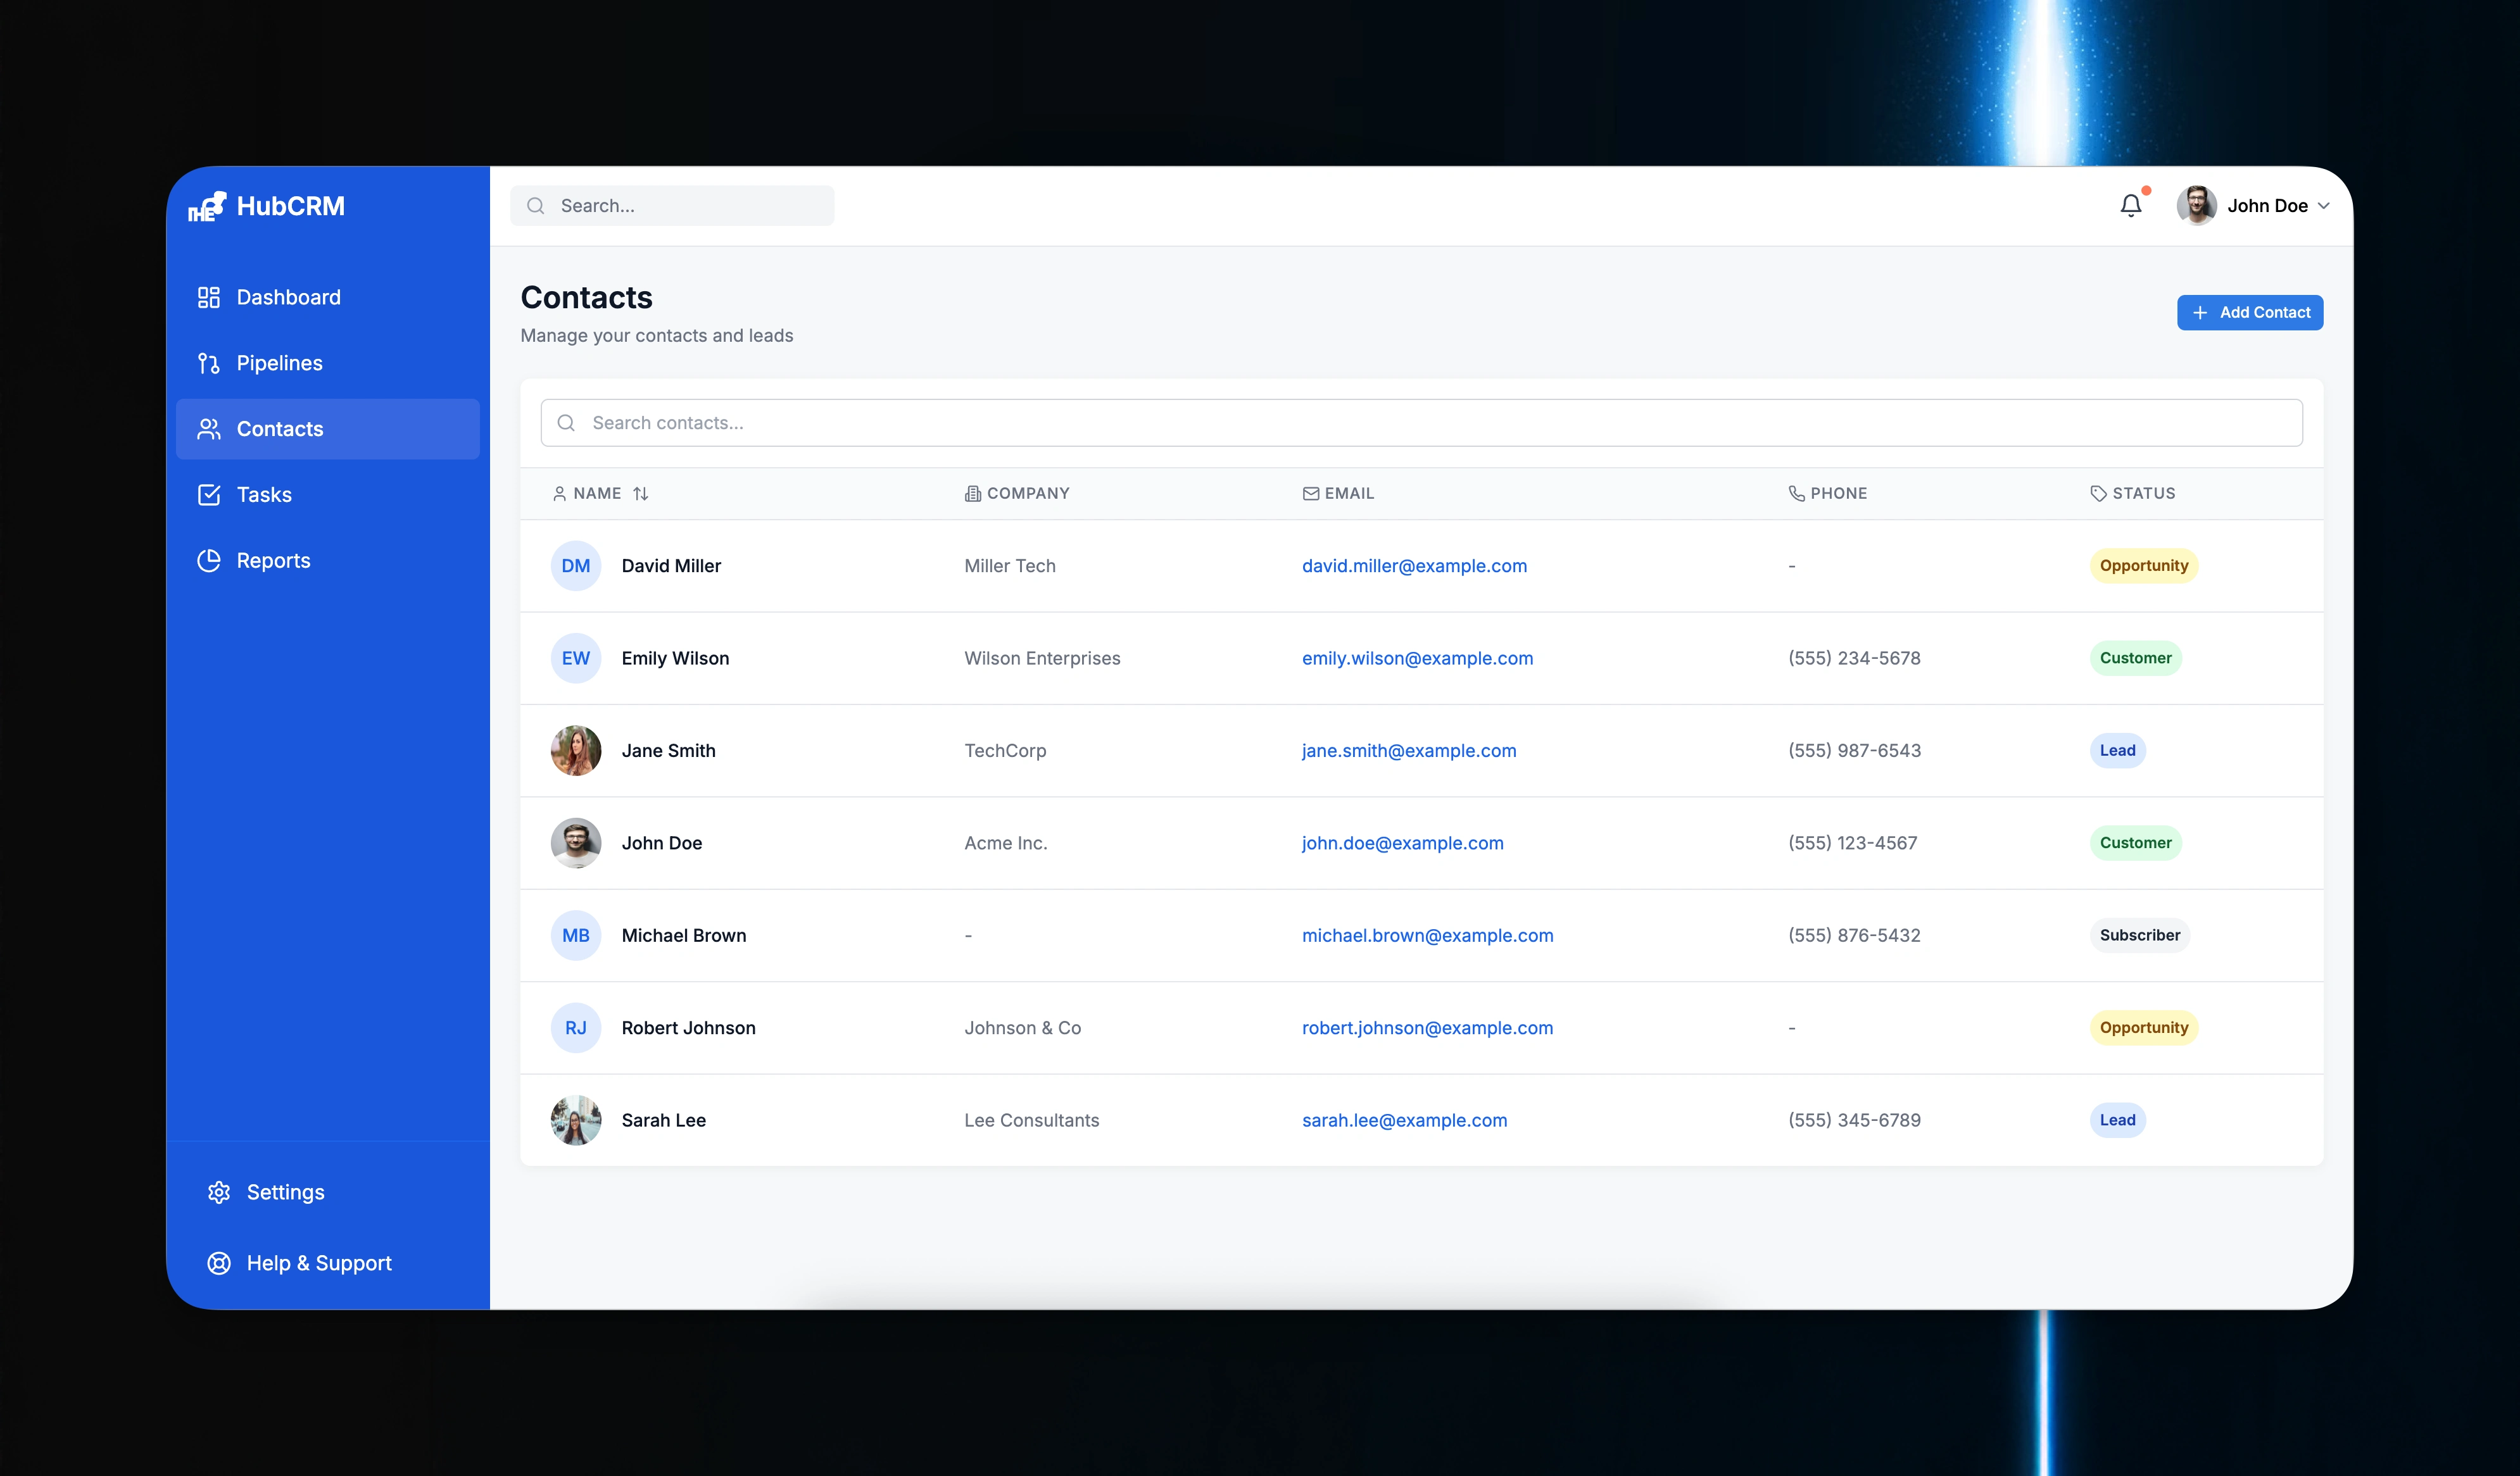Click David Miller's Opportunity badge
This screenshot has height=1476, width=2520.
(x=2143, y=566)
